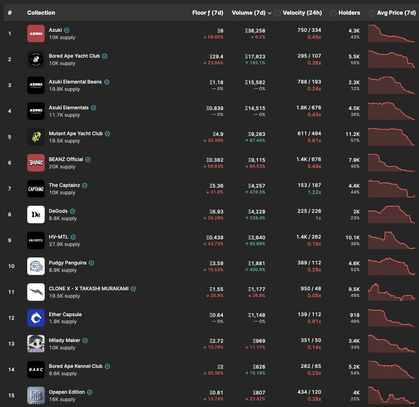
Task: Click the info icon before Holders
Action: coord(333,13)
